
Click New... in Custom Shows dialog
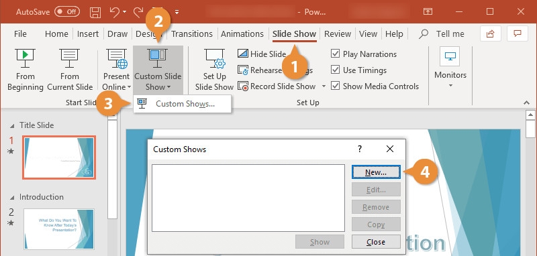click(376, 172)
